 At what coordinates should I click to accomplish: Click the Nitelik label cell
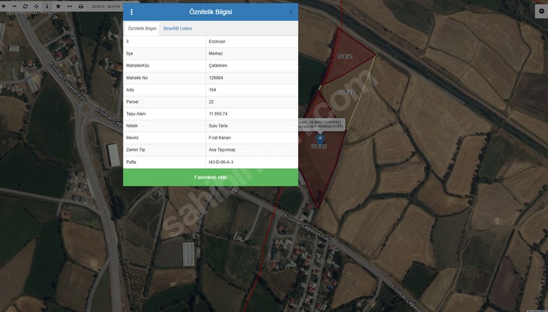(164, 125)
